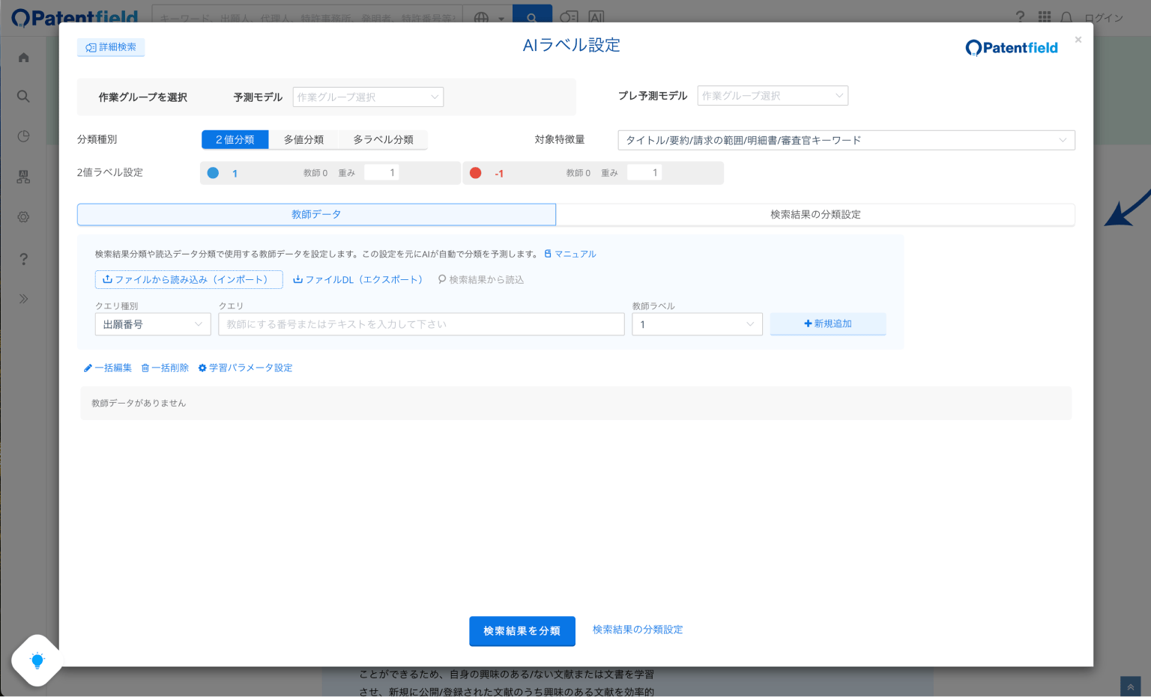Click bottom 検索結果の分類設定 link
This screenshot has width=1151, height=697.
(x=638, y=630)
